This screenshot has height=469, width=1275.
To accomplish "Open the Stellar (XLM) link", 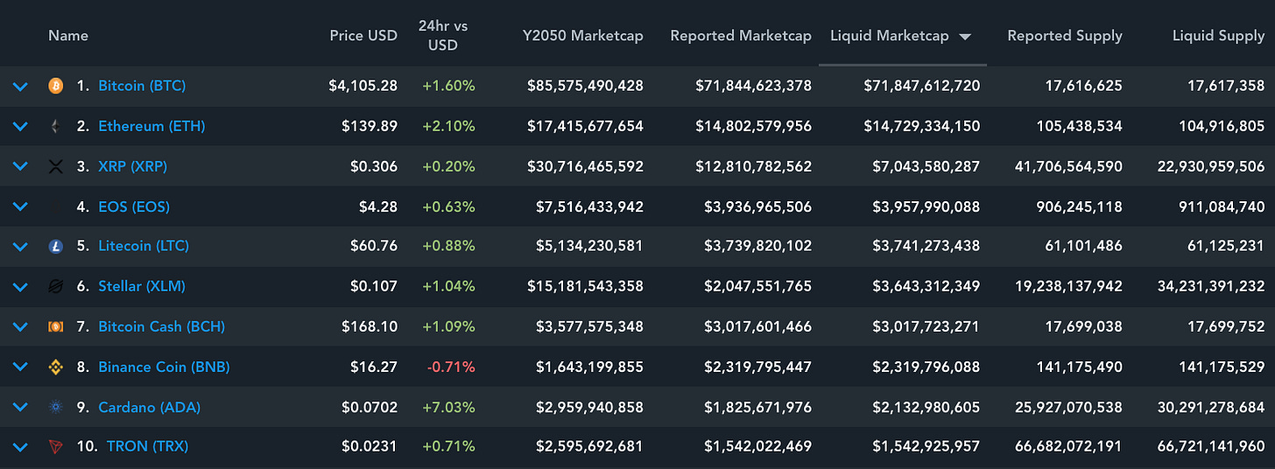I will [x=142, y=286].
